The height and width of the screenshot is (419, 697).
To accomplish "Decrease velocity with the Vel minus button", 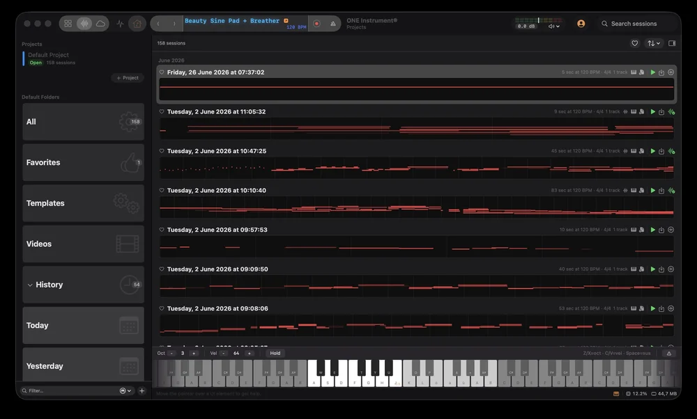I will (224, 354).
